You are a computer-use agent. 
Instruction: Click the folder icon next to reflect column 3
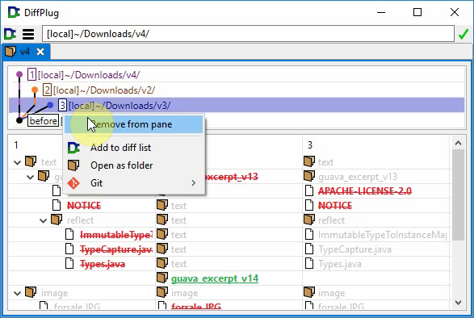309,220
